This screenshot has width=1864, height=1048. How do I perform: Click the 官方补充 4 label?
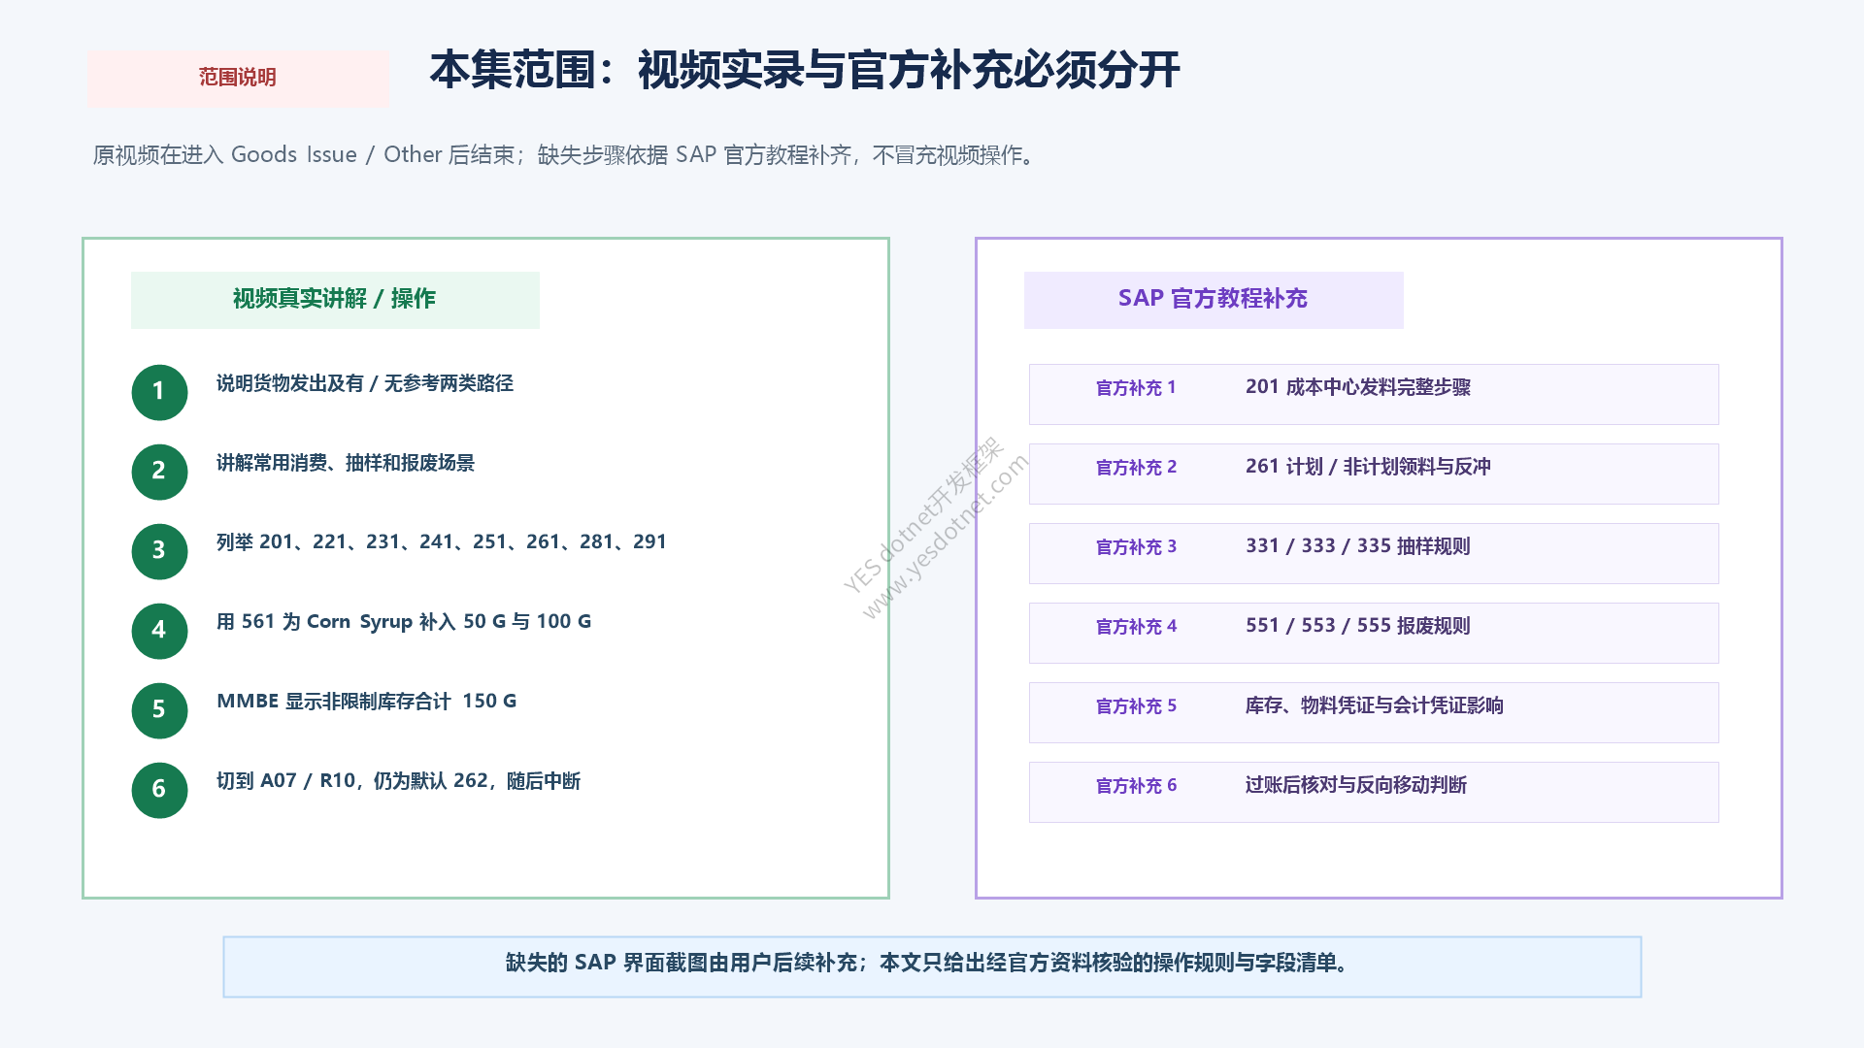pyautogui.click(x=1136, y=627)
